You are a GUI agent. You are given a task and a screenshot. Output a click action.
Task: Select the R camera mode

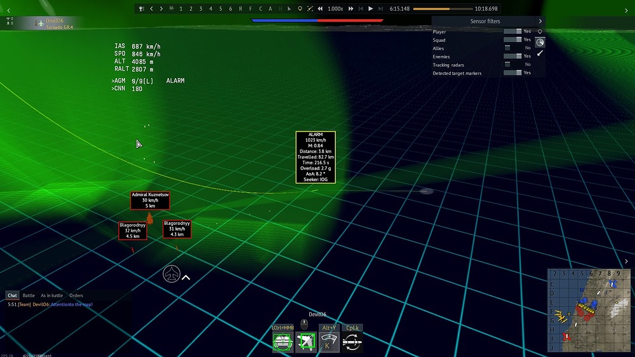coord(241,8)
